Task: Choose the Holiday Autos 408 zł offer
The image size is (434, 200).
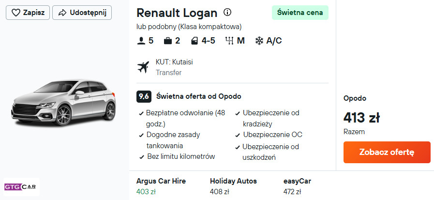Action: click(x=233, y=186)
